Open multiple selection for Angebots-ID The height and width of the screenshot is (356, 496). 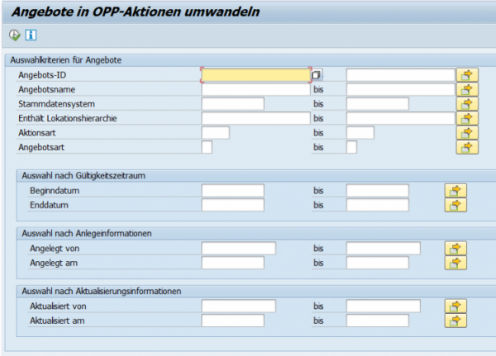[467, 75]
